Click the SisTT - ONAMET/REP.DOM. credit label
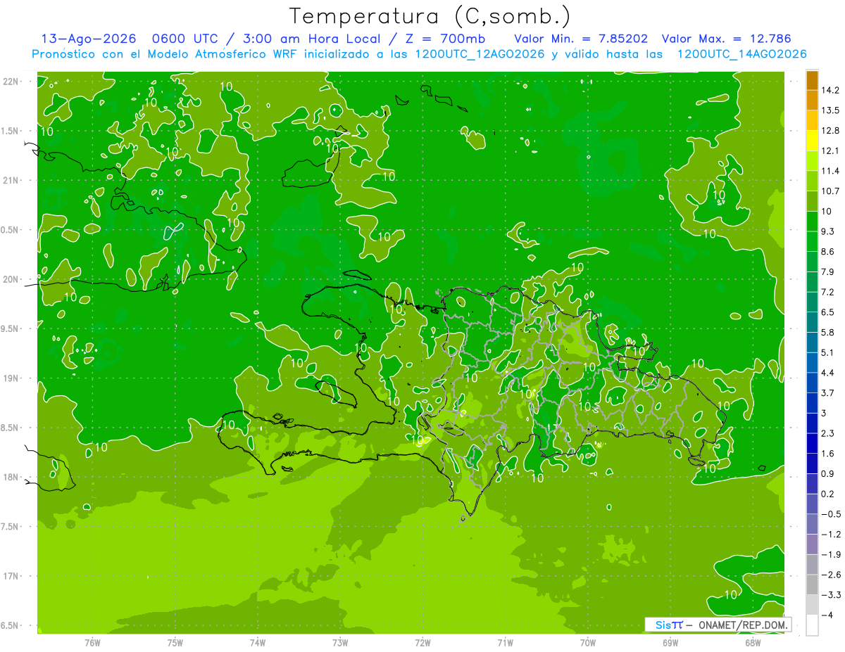This screenshot has height=652, width=845. click(718, 624)
